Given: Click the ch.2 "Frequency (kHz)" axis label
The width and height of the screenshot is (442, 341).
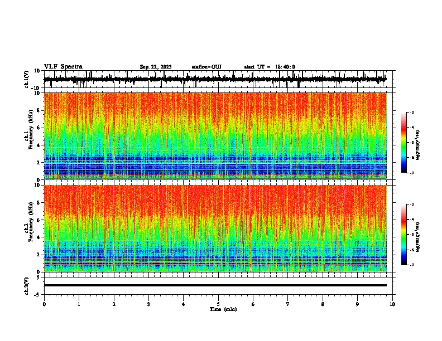Looking at the screenshot, I should [31, 222].
